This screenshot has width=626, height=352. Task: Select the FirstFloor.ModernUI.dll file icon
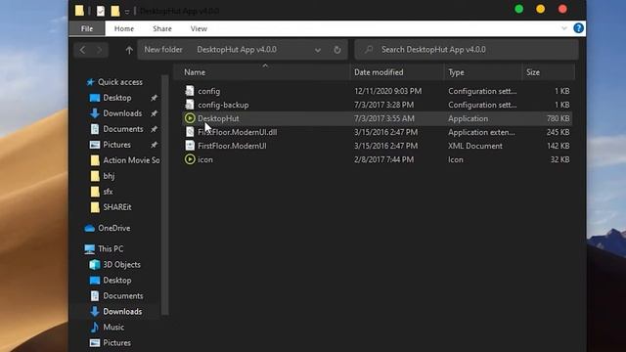pos(190,132)
